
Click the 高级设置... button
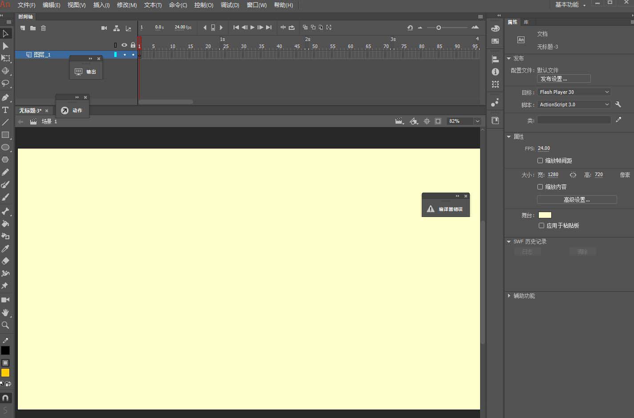click(577, 200)
